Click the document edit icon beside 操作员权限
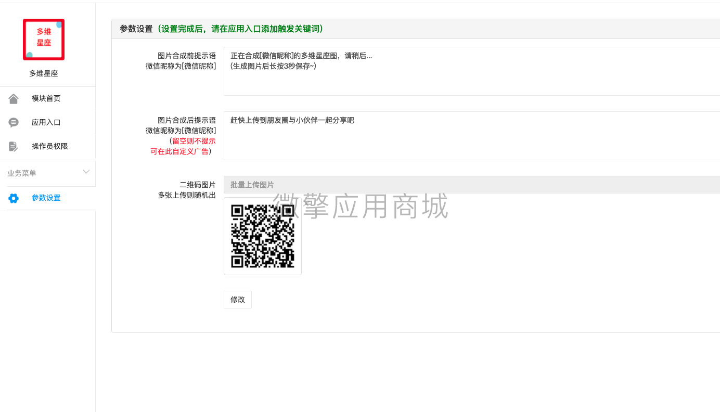The height and width of the screenshot is (412, 720). [14, 146]
